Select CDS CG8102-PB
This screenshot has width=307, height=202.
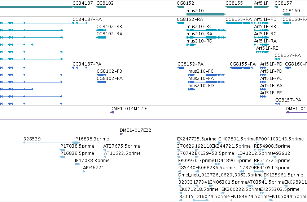tap(109, 71)
